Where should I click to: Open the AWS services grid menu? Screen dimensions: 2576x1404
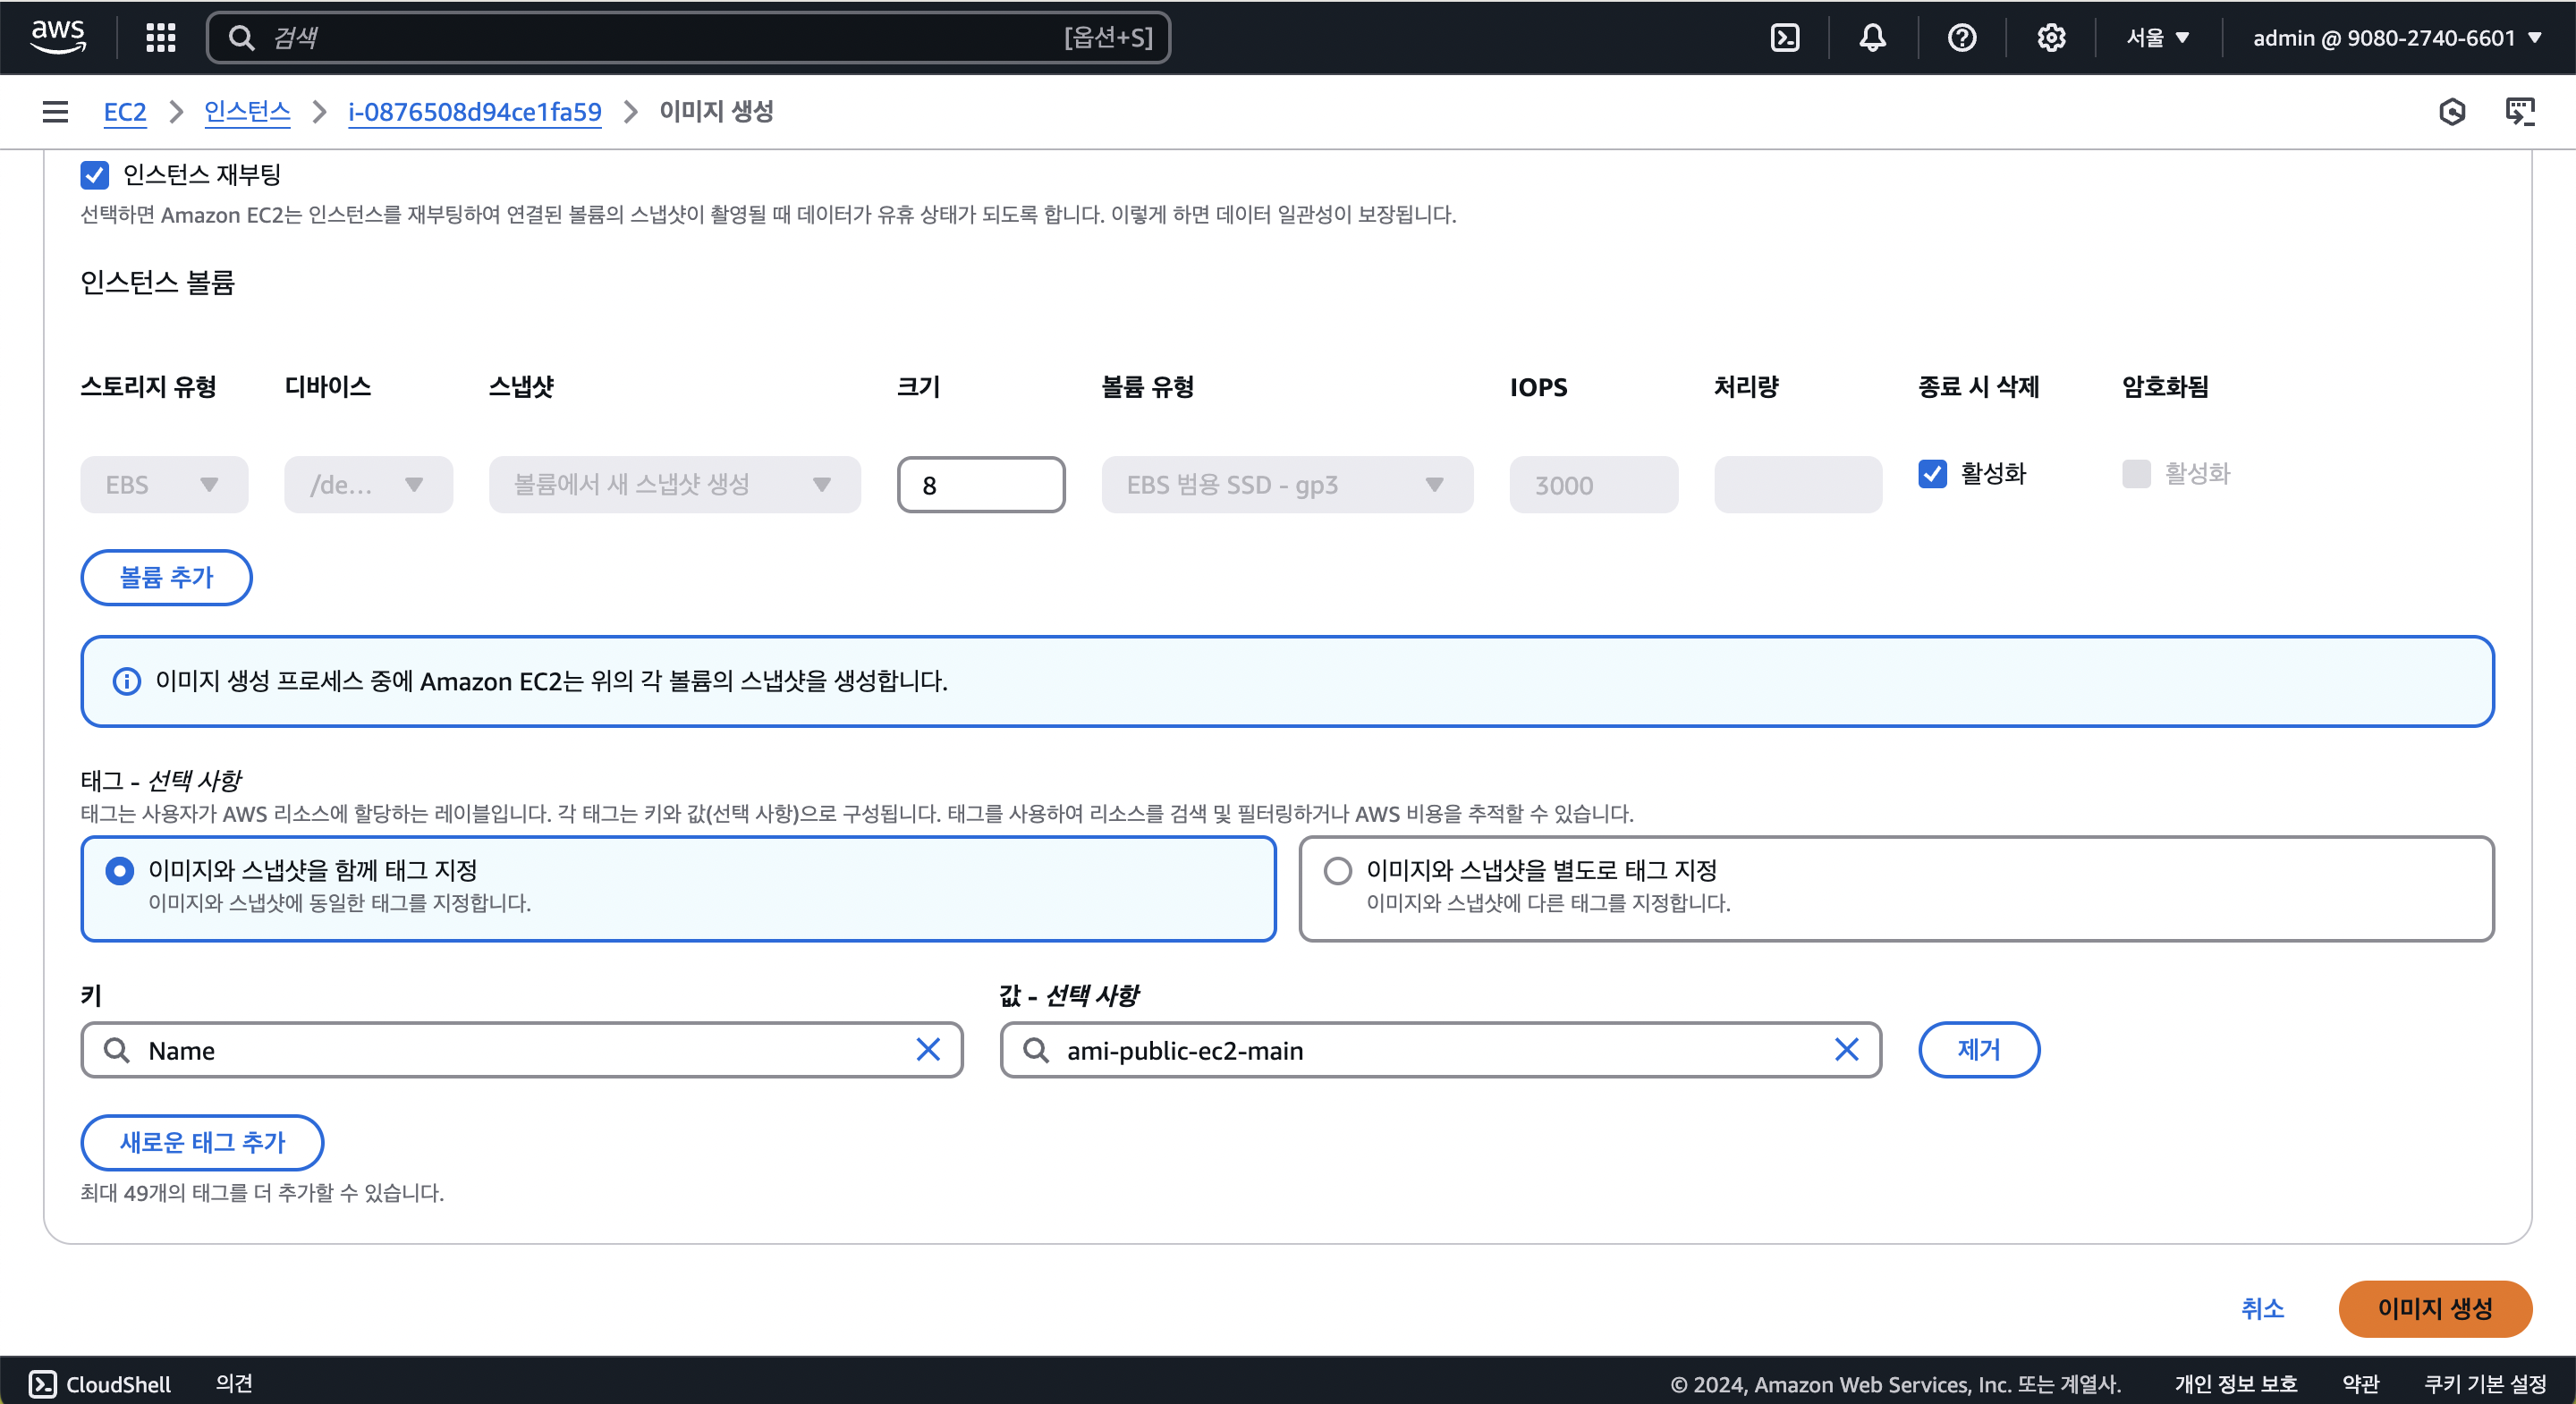pos(160,38)
